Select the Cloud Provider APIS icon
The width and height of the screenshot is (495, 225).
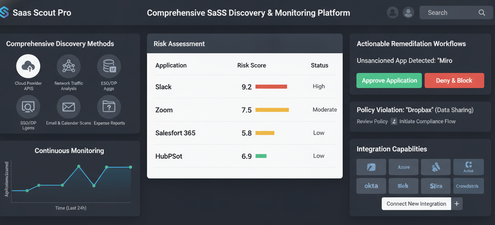[x=28, y=66]
